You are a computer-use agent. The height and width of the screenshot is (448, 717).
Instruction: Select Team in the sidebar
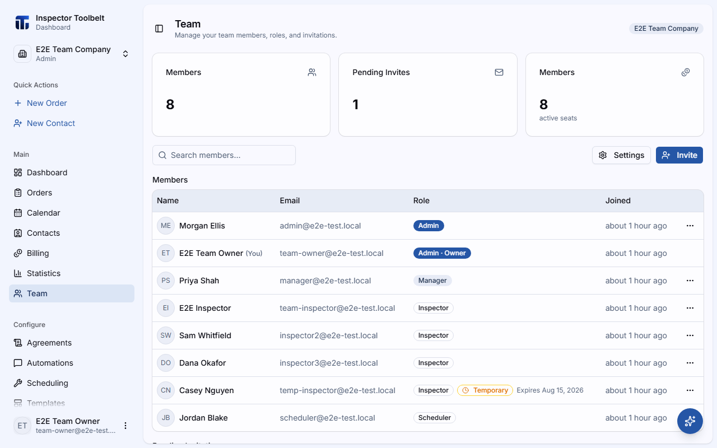pyautogui.click(x=72, y=293)
